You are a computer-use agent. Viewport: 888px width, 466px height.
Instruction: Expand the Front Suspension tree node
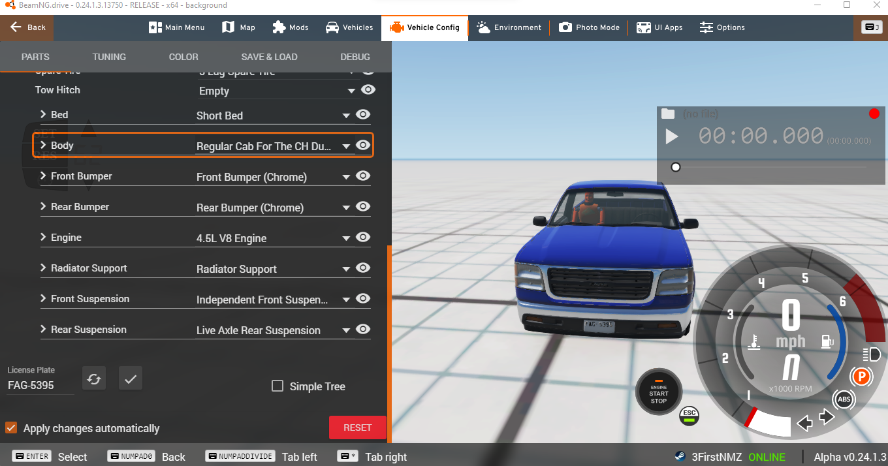pos(43,298)
